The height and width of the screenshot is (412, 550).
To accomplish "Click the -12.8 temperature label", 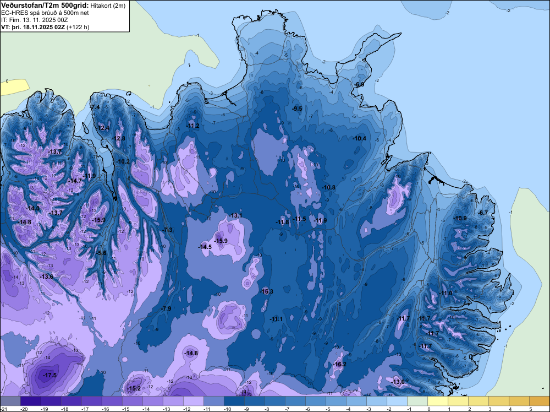I will click(118, 138).
